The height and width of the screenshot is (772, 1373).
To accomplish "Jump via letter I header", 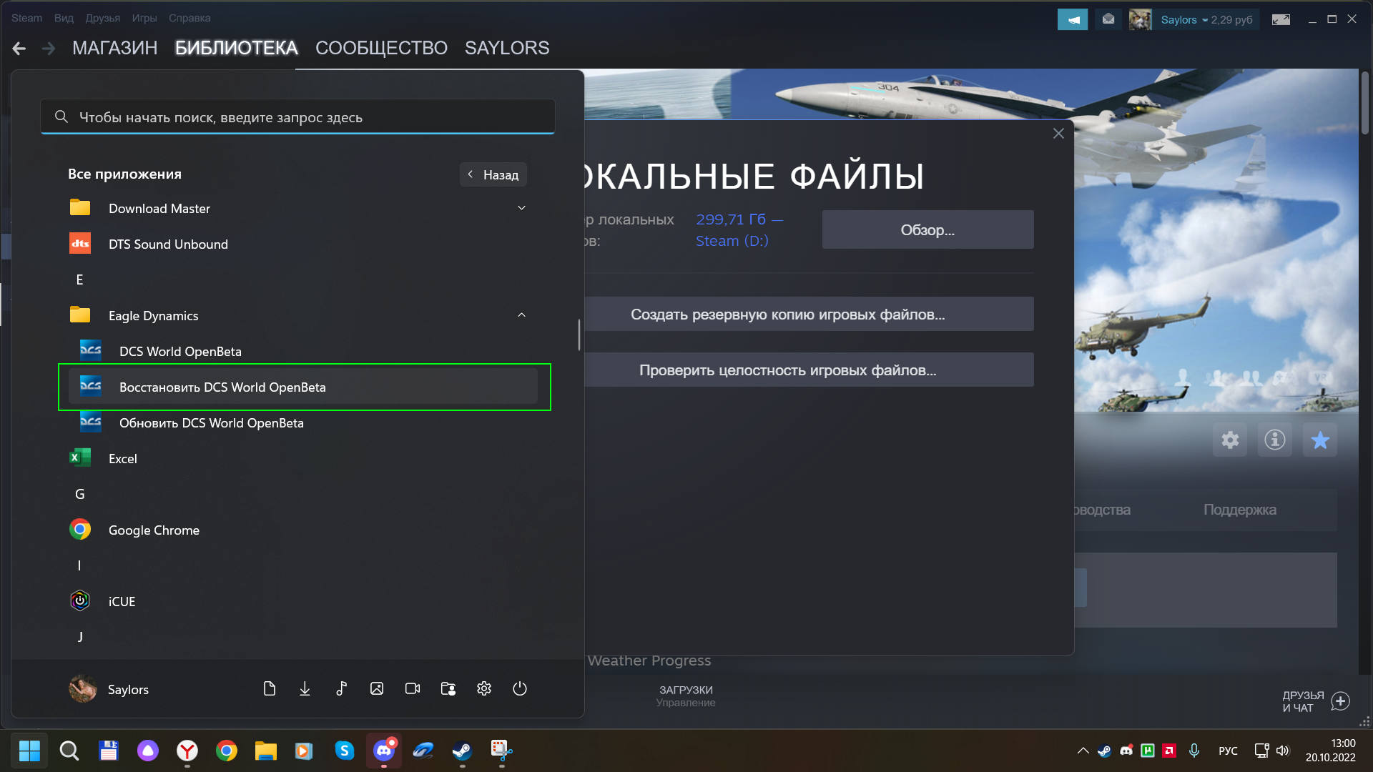I will 79,565.
